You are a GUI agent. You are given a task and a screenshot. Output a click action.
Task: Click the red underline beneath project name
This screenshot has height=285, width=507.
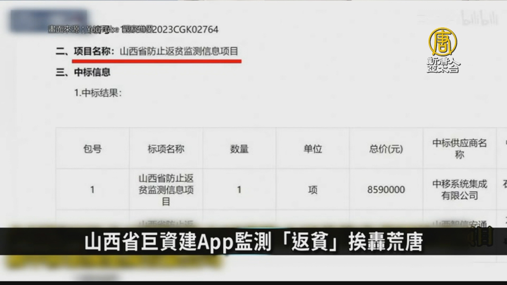[157, 61]
